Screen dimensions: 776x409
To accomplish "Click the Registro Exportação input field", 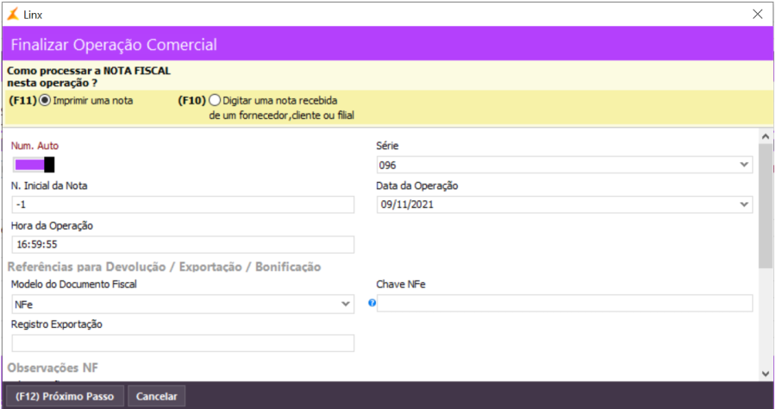I will point(183,343).
